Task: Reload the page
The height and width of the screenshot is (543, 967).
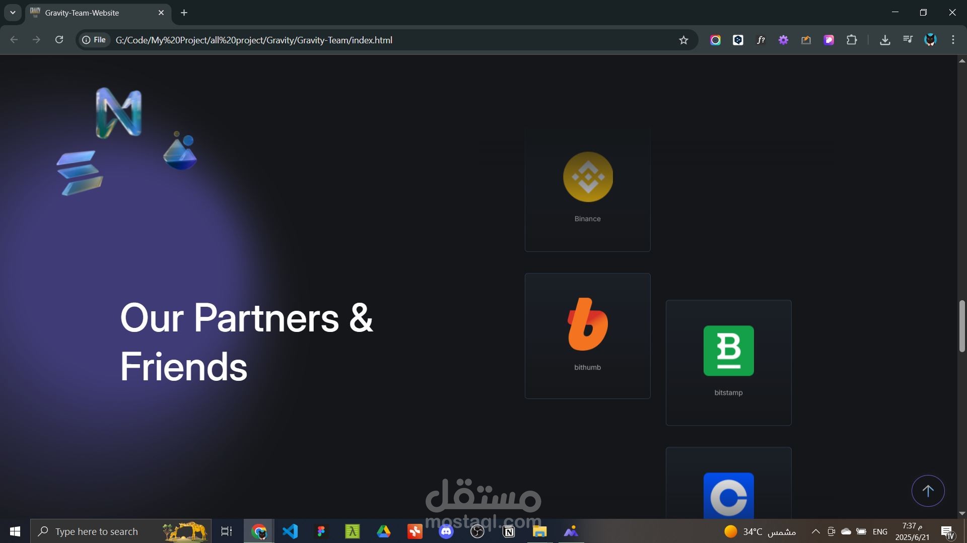Action: [59, 40]
